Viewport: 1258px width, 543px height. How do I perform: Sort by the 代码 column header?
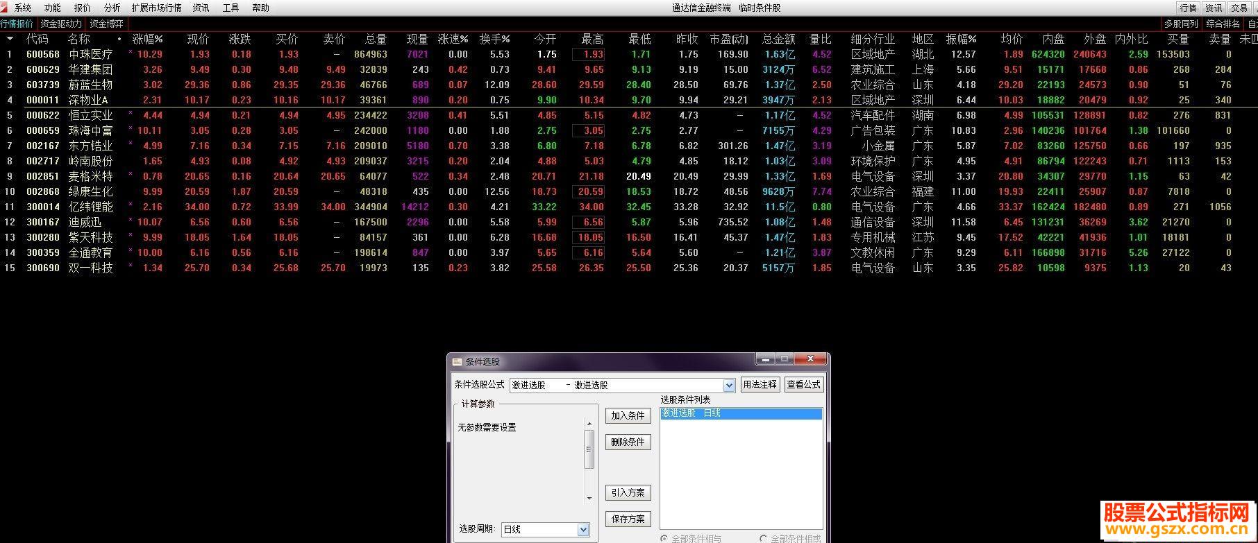coord(37,39)
